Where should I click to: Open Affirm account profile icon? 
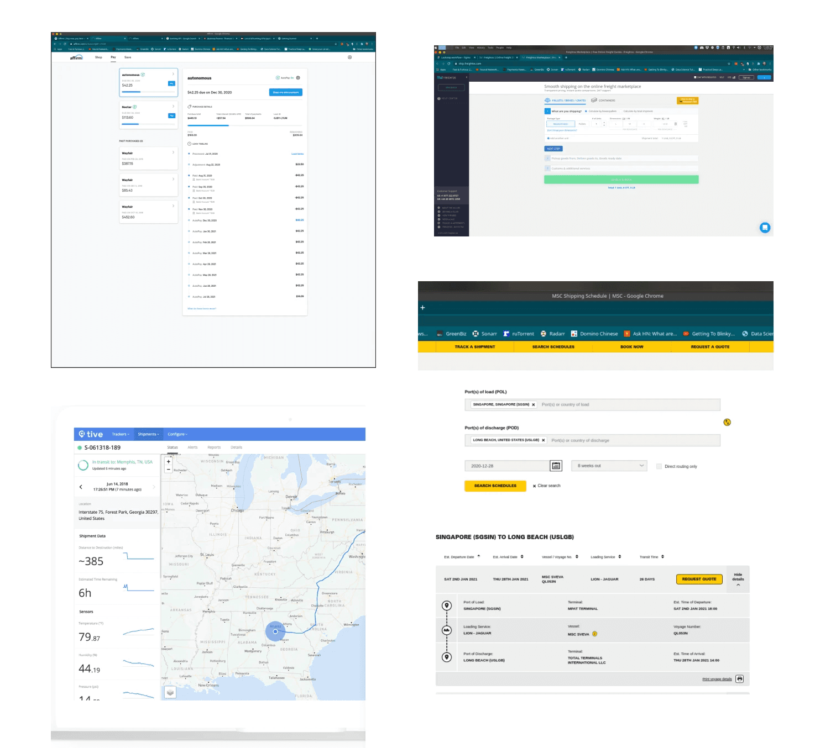[x=349, y=57]
